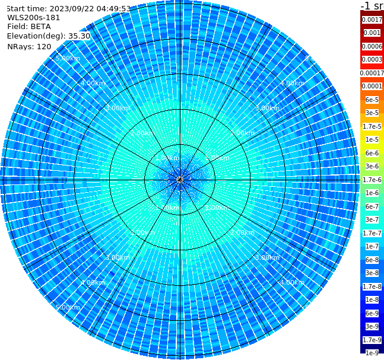Select the upper-left 3.00km range label
The width and height of the screenshot is (384, 360).
click(118, 108)
